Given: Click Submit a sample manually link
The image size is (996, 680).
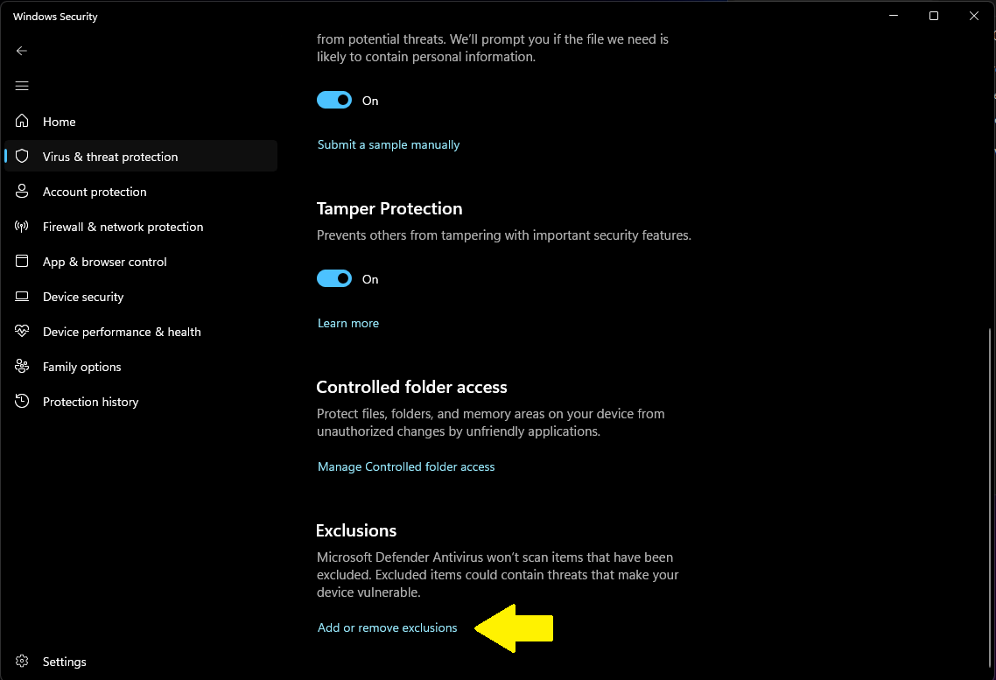Looking at the screenshot, I should tap(389, 144).
